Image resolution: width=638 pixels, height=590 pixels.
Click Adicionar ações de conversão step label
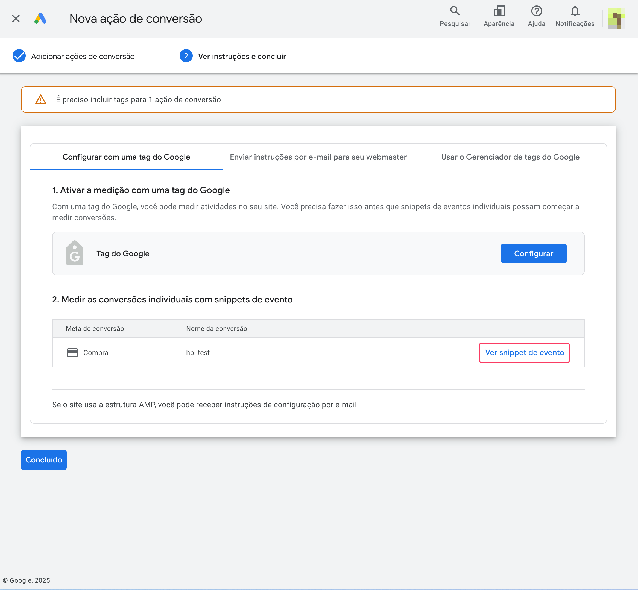83,57
